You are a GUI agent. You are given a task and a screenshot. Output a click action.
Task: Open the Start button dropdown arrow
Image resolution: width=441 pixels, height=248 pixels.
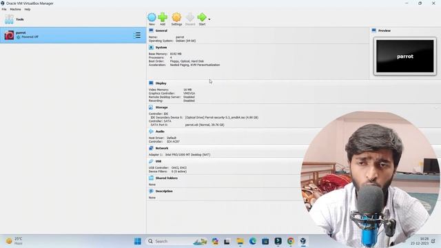pyautogui.click(x=209, y=19)
